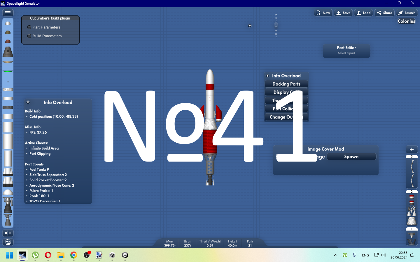420x262 pixels.
Task: Select stage 2 in staging panel
Action: [412, 208]
